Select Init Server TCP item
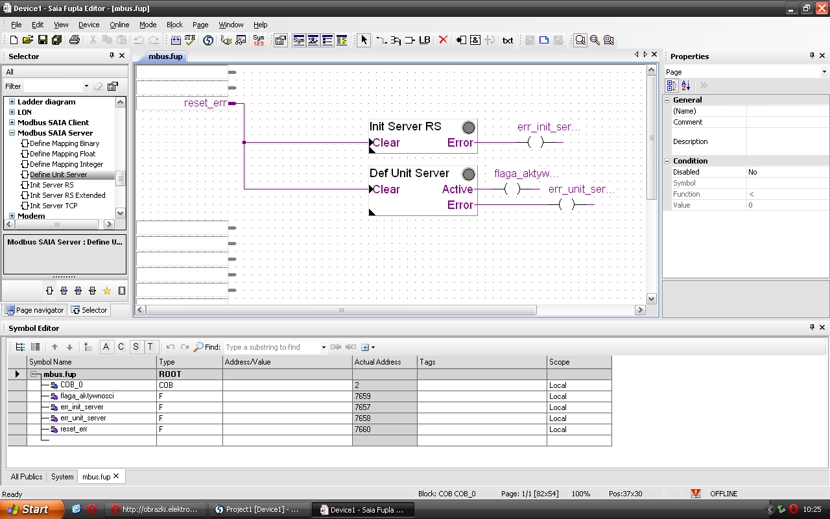 tap(53, 206)
